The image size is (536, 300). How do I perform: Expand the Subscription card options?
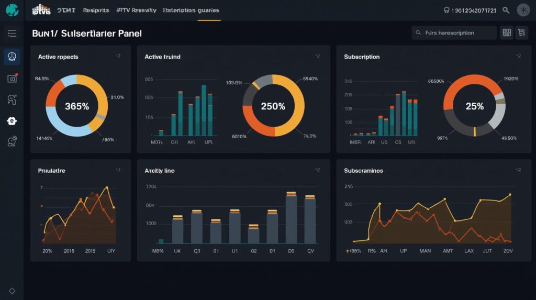518,56
